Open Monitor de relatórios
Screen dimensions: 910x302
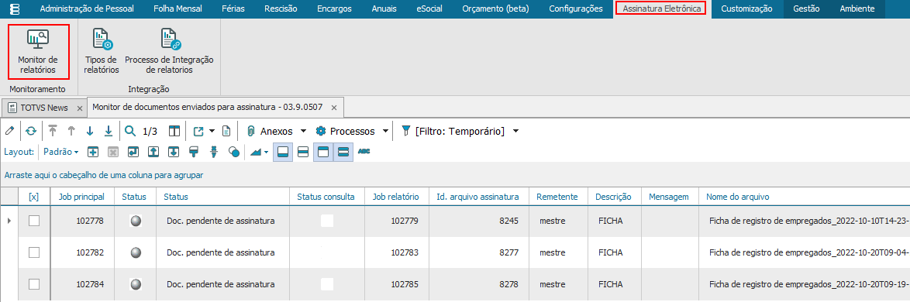tap(38, 52)
